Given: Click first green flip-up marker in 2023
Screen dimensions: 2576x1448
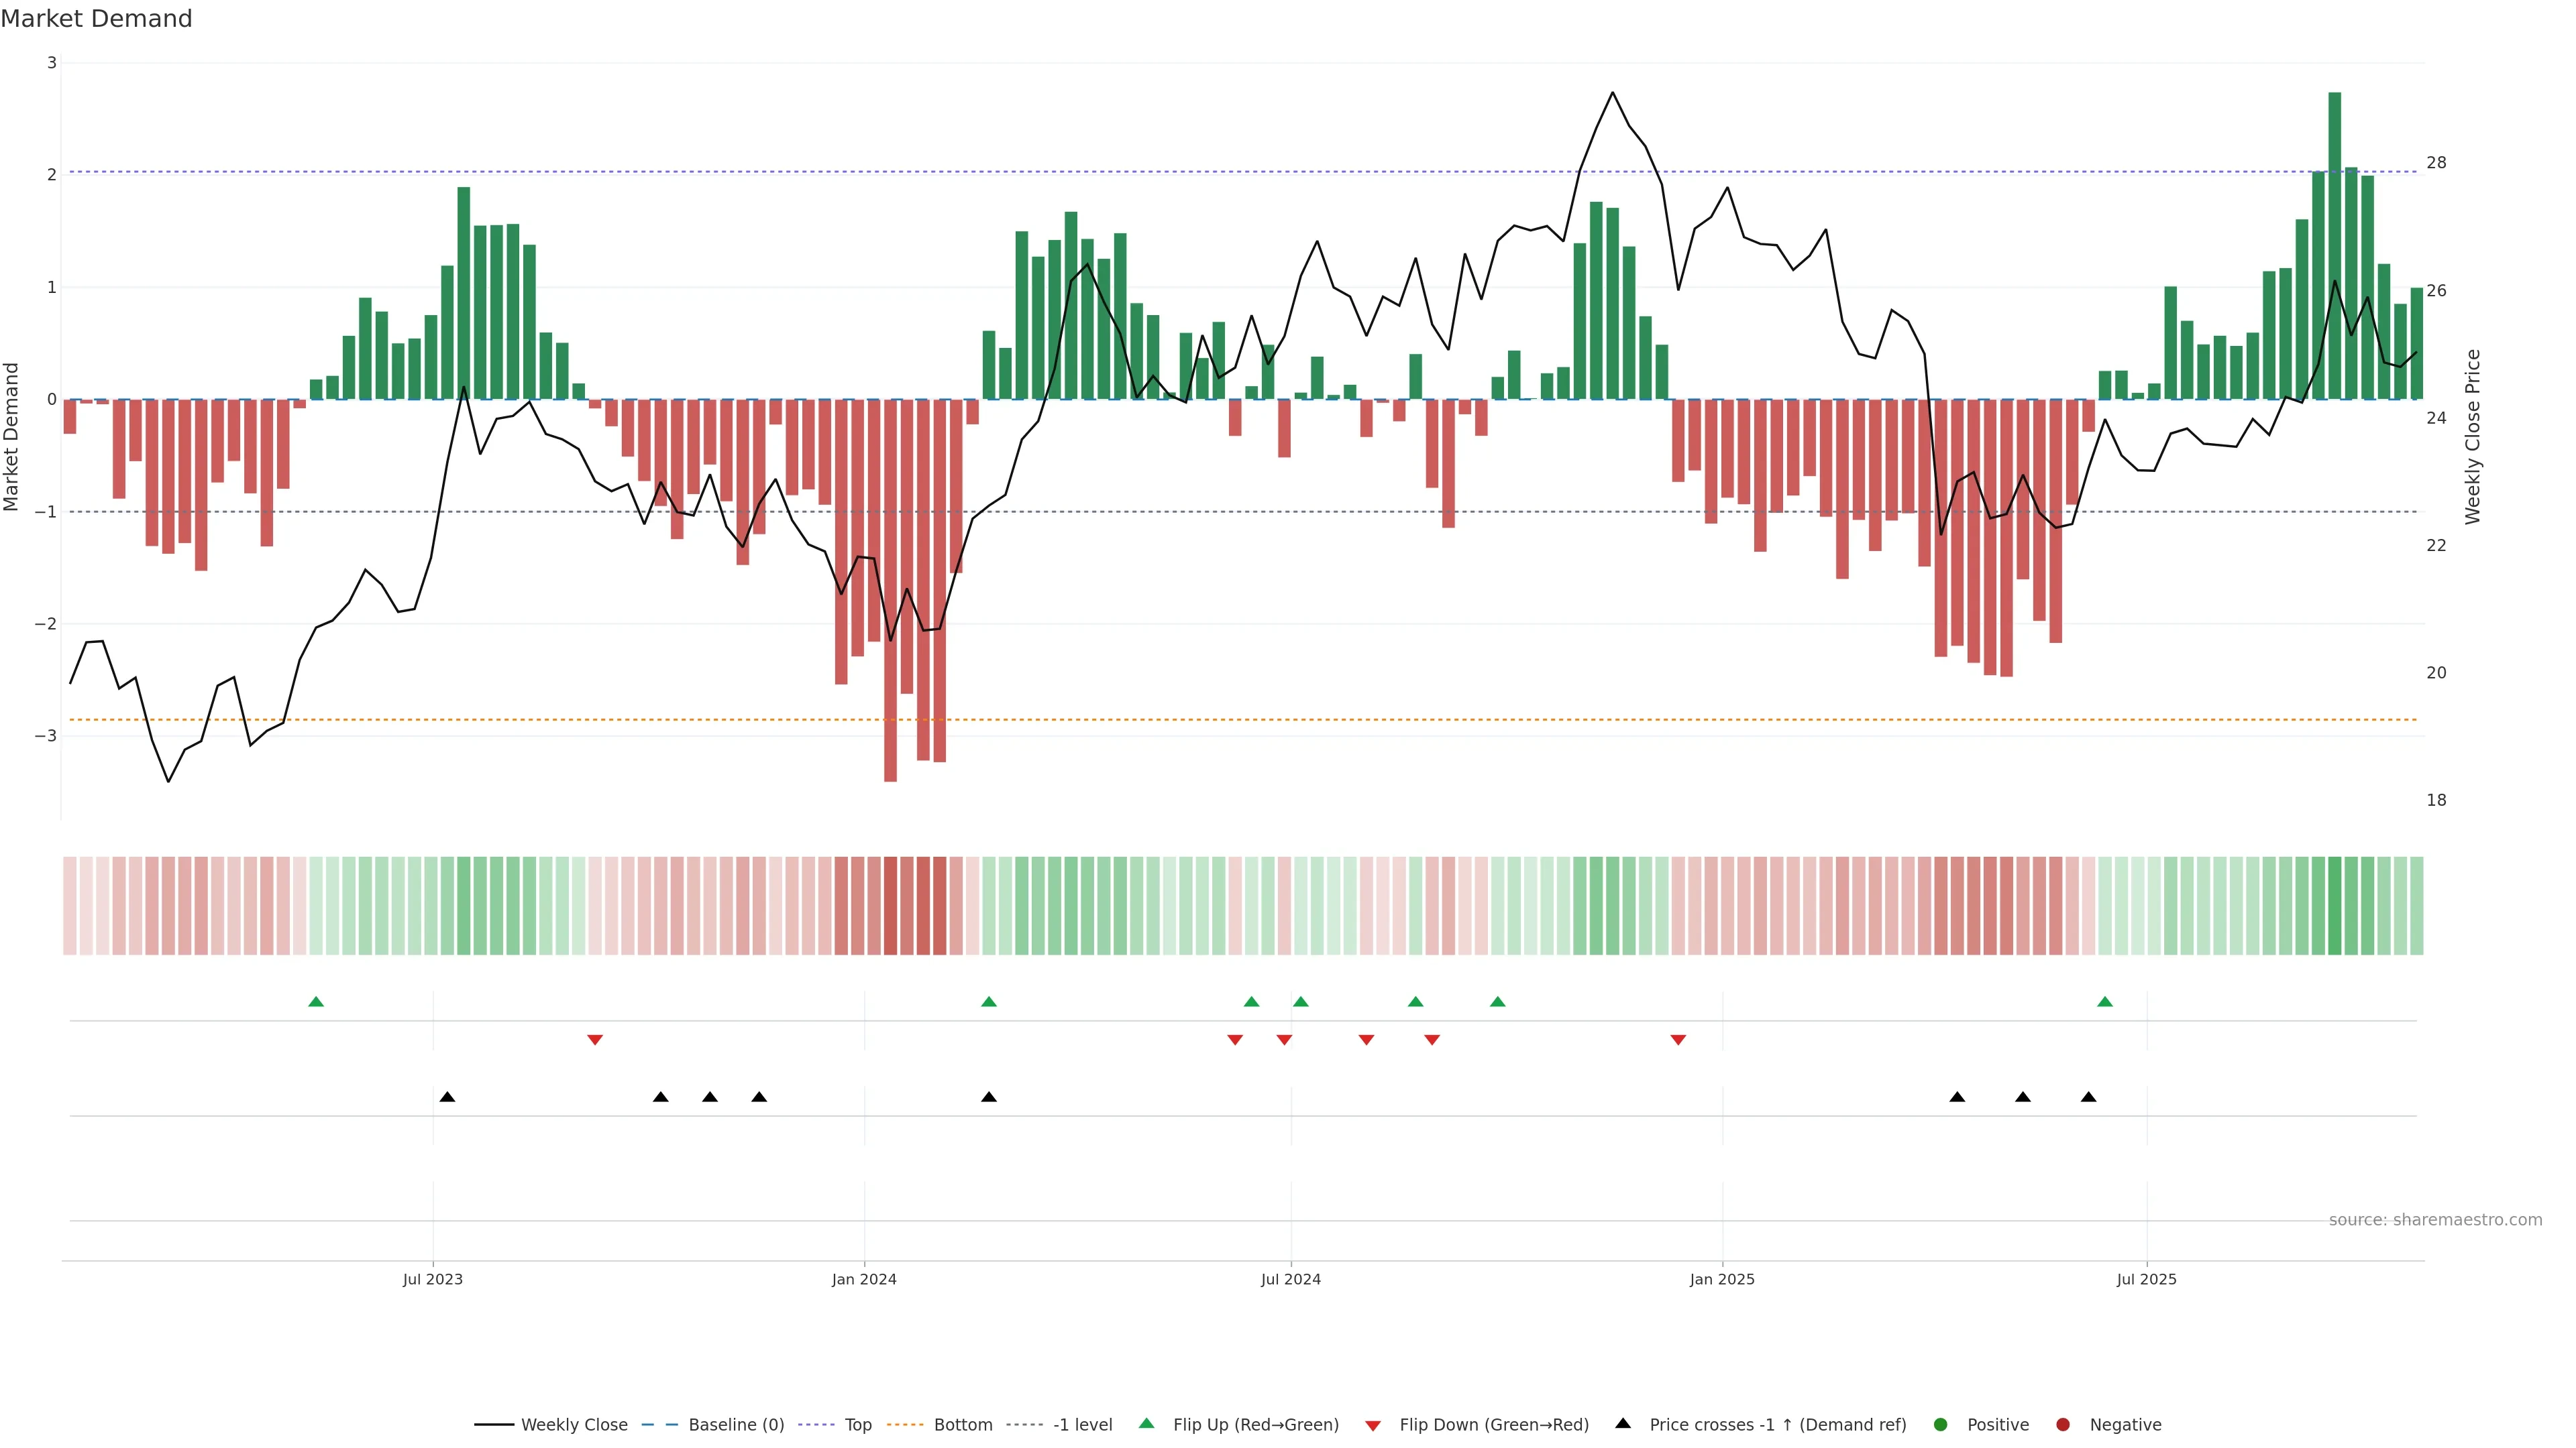Looking at the screenshot, I should [x=316, y=1002].
